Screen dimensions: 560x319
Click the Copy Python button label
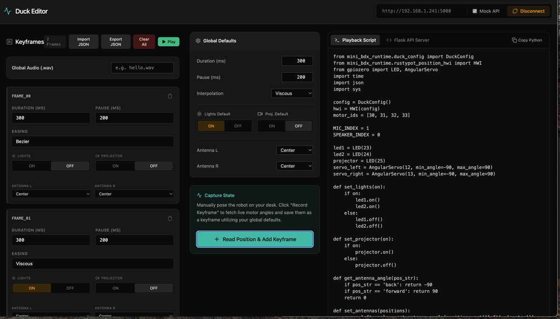click(530, 41)
